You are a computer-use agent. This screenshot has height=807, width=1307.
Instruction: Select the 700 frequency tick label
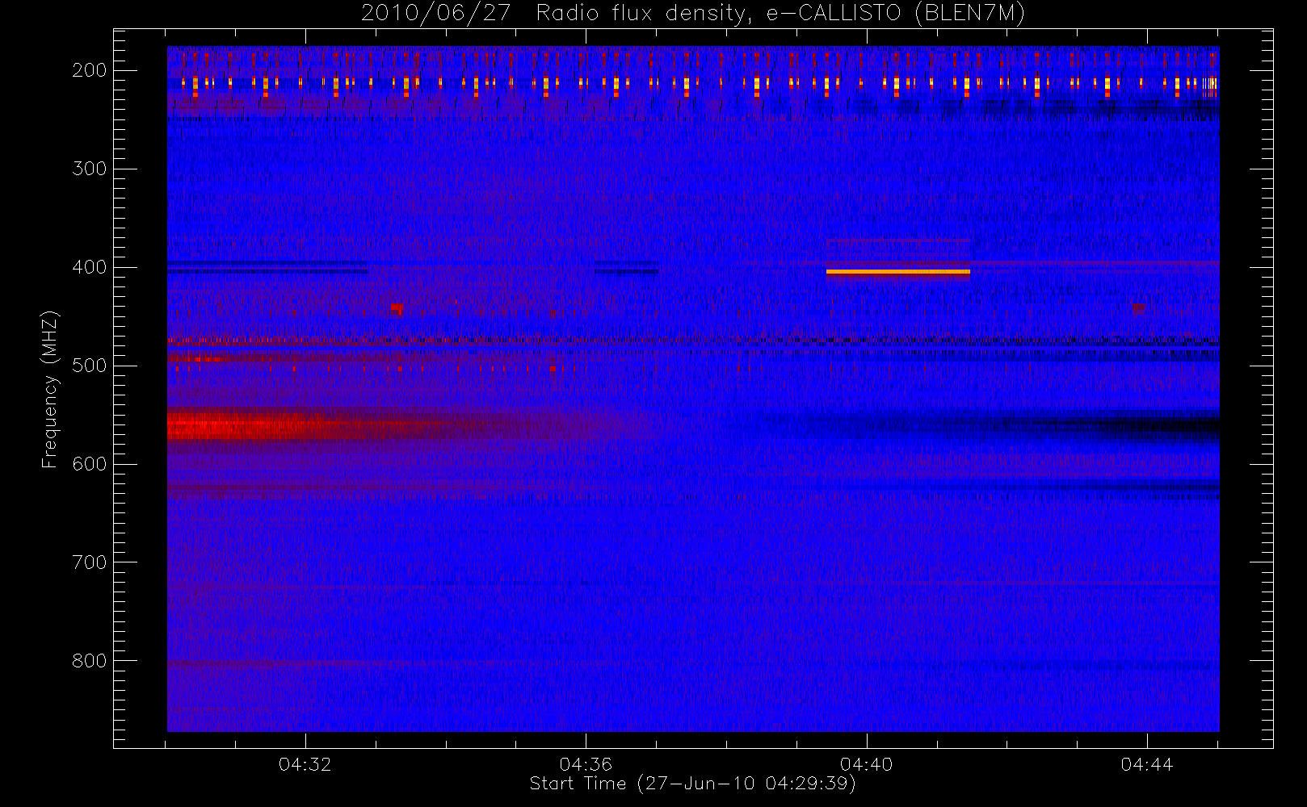[90, 562]
